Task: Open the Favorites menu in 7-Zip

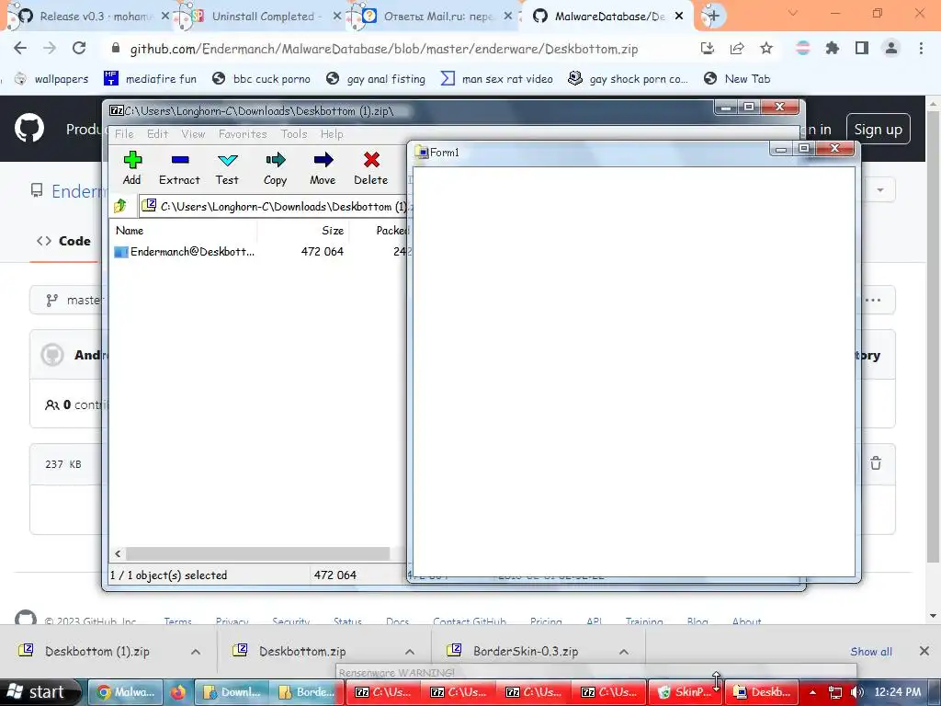Action: [x=243, y=134]
